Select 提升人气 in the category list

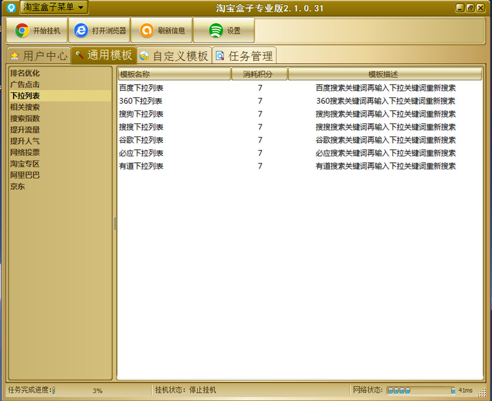point(60,141)
